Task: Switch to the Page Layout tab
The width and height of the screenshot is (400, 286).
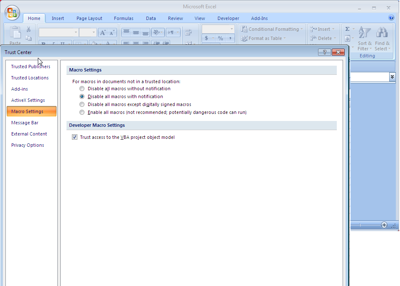Action: pos(89,18)
